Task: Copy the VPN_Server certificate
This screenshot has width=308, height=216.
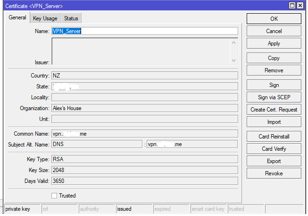Action: (274, 58)
